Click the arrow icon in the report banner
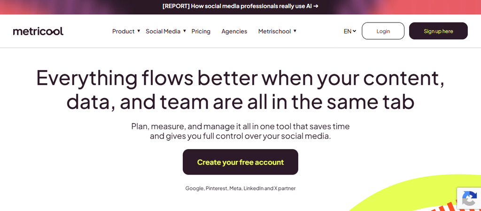481x211 pixels. [x=316, y=6]
